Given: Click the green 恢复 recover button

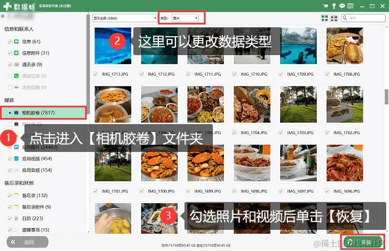Looking at the screenshot, I should 362,242.
